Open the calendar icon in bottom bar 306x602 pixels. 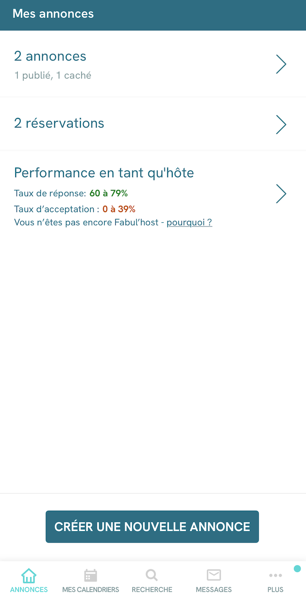[91, 575]
